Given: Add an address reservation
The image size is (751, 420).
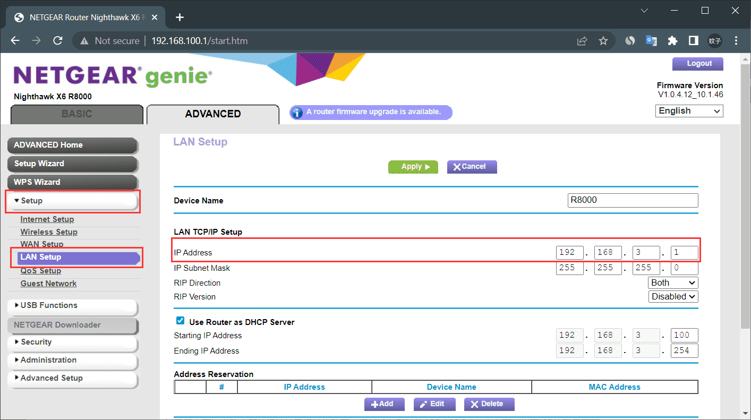Looking at the screenshot, I should (384, 404).
